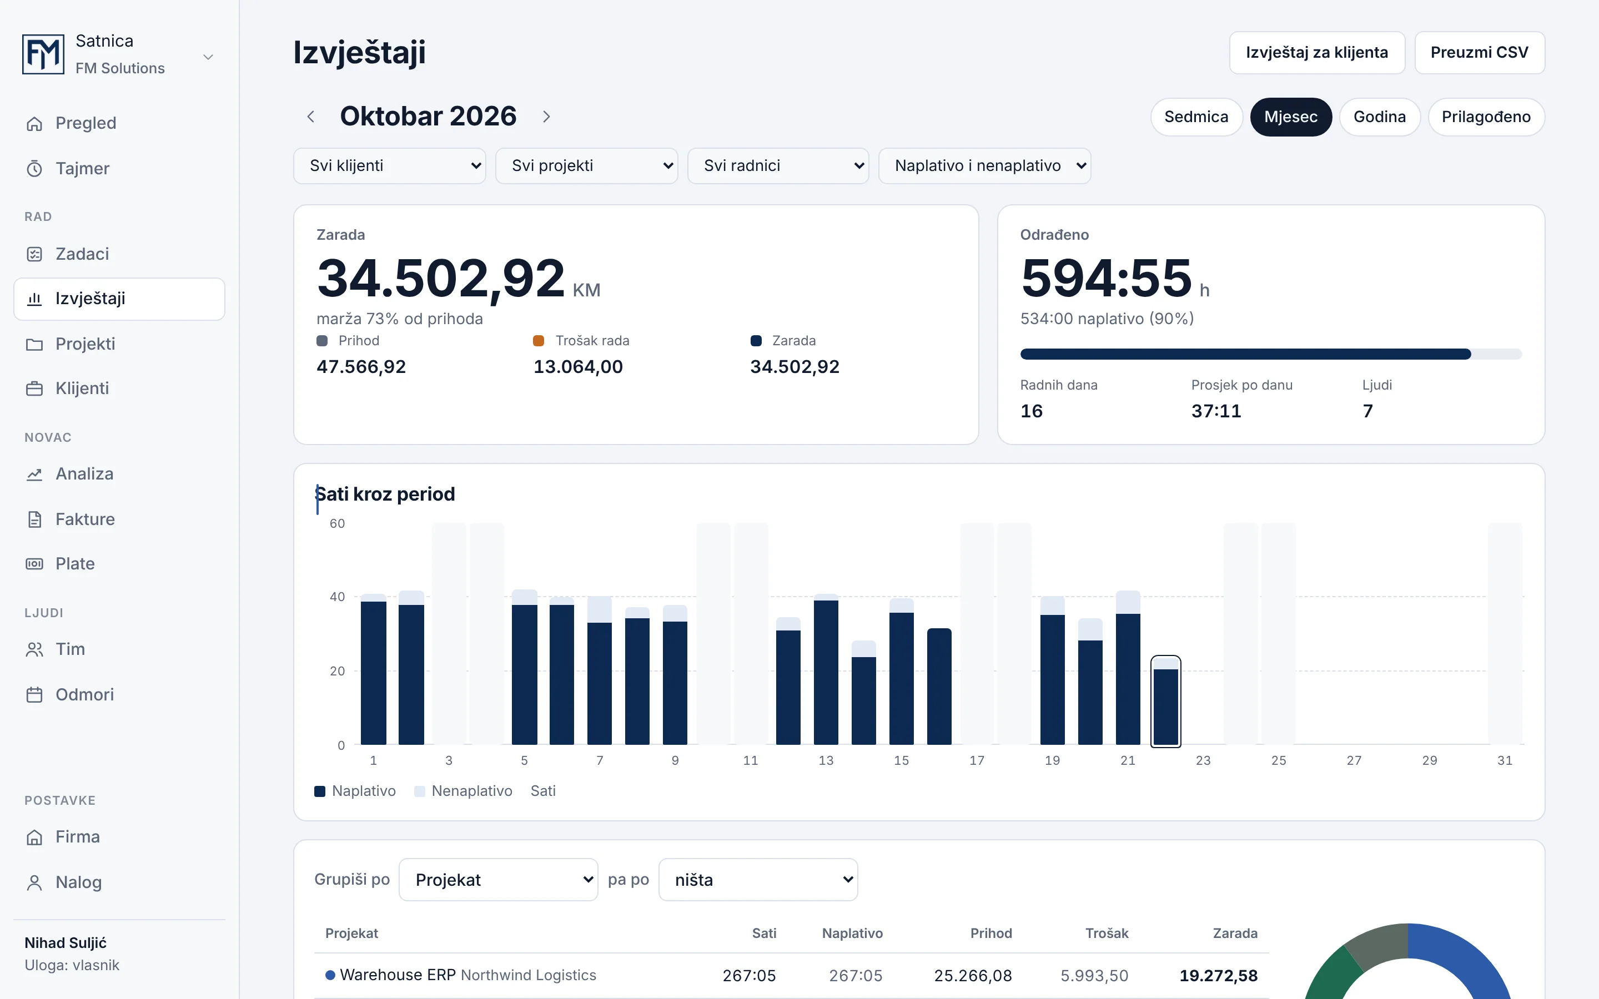The width and height of the screenshot is (1599, 999).
Task: Click highlighted bar for day 22
Action: point(1165,702)
